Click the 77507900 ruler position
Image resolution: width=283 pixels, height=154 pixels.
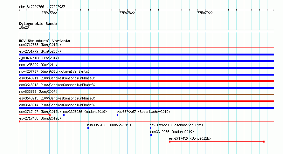click(205, 13)
